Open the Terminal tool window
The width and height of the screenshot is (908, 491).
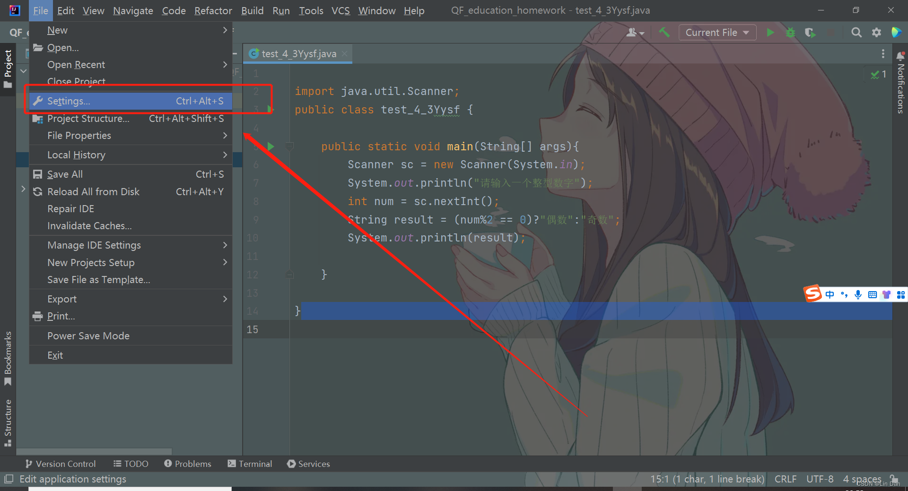tap(250, 464)
